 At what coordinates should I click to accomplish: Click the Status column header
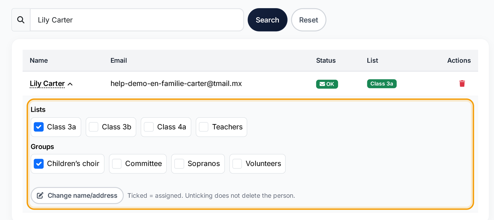(326, 60)
